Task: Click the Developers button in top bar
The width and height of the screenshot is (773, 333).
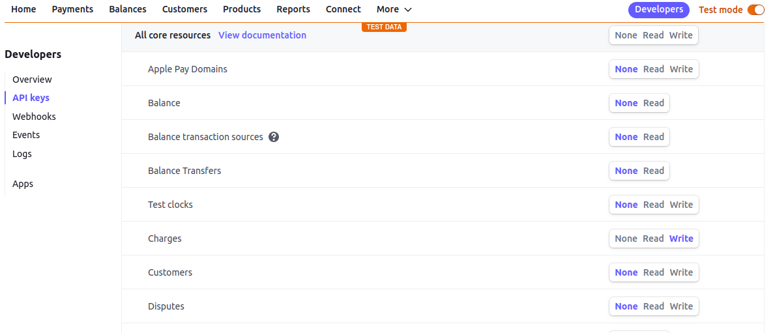Action: pyautogui.click(x=659, y=9)
